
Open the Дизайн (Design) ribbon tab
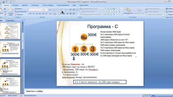click(25, 5)
